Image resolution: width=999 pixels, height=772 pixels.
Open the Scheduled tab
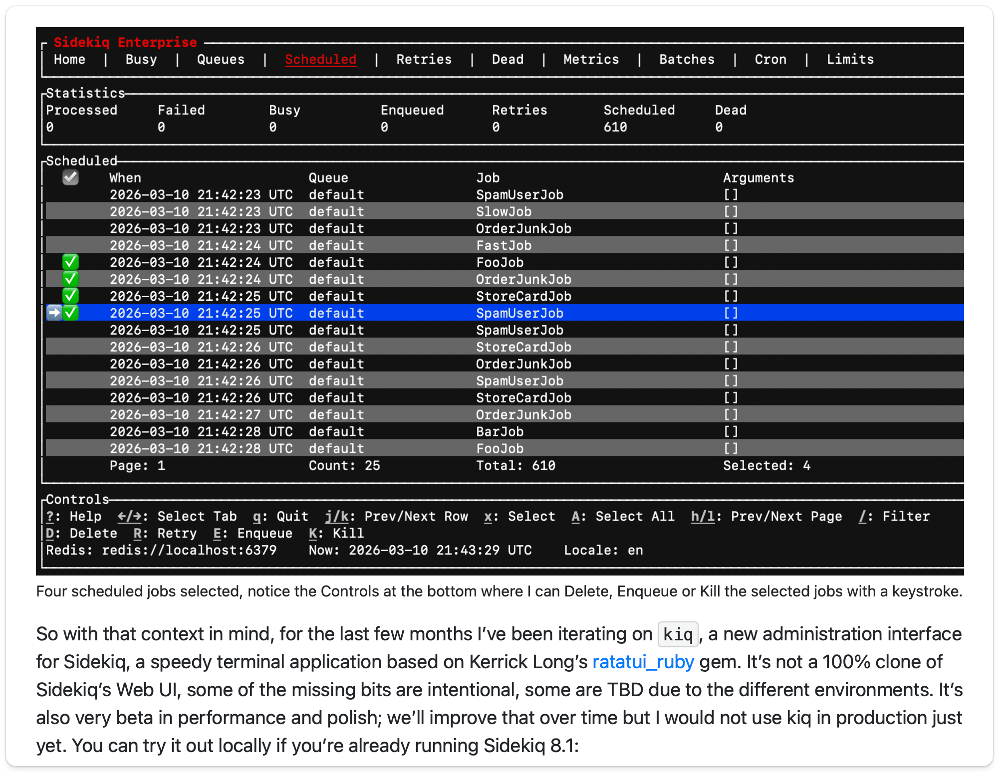pos(320,59)
